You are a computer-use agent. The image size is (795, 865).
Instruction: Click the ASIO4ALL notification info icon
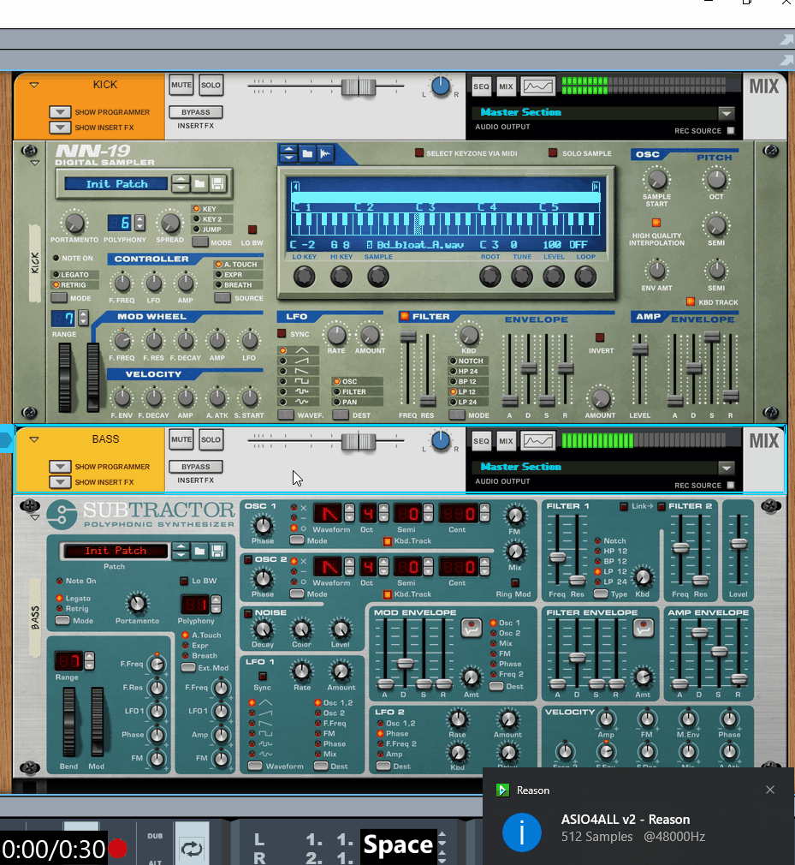521,832
